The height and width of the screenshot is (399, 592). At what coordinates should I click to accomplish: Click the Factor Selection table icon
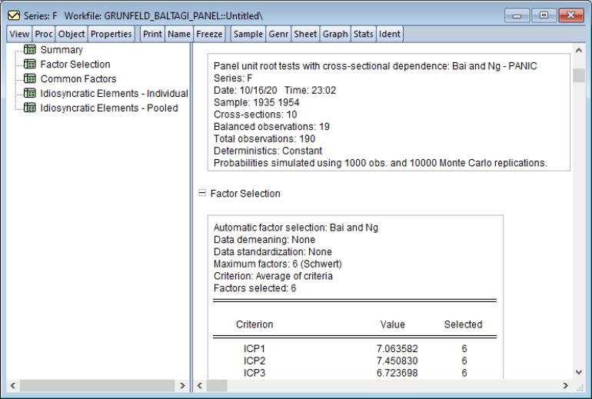tap(32, 65)
